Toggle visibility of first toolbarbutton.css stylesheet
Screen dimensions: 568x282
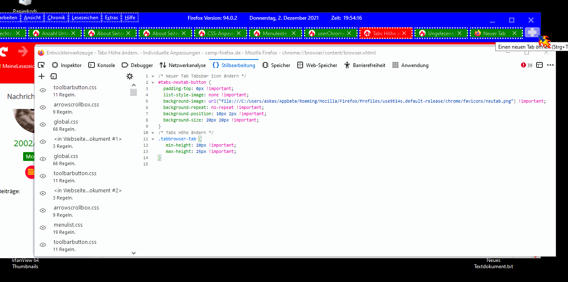(43, 90)
